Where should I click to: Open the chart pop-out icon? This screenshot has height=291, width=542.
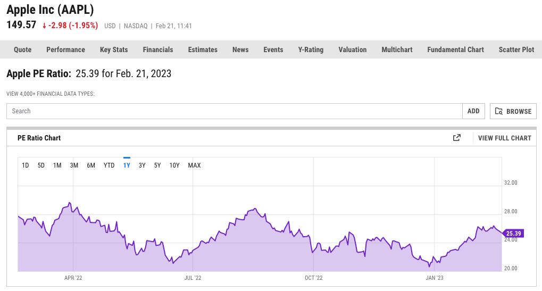click(456, 138)
